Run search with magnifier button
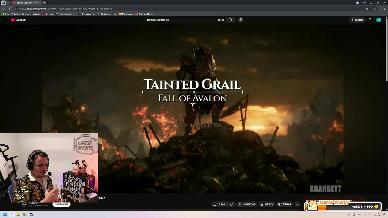The height and width of the screenshot is (218, 388). point(231,20)
